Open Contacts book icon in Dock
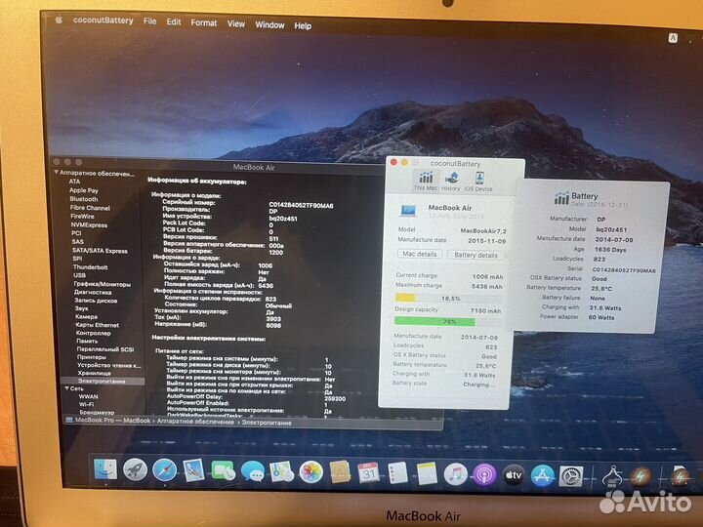The image size is (703, 527). coord(340,472)
